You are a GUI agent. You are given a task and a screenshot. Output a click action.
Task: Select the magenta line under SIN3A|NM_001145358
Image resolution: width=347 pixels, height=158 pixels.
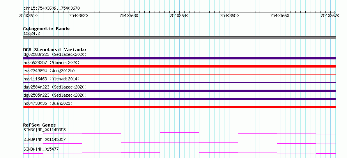179,133
